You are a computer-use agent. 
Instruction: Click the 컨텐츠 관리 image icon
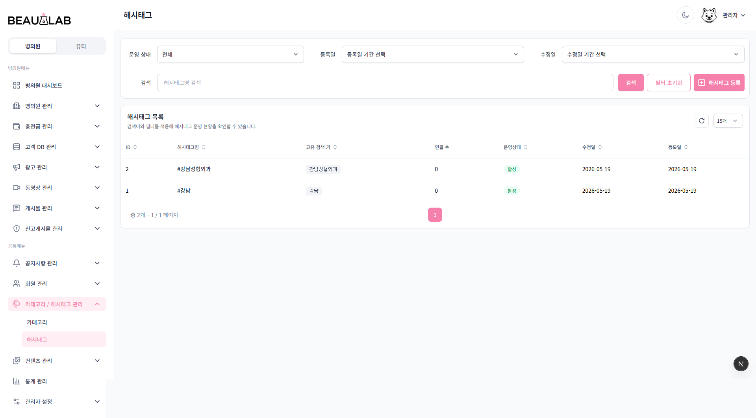click(17, 361)
